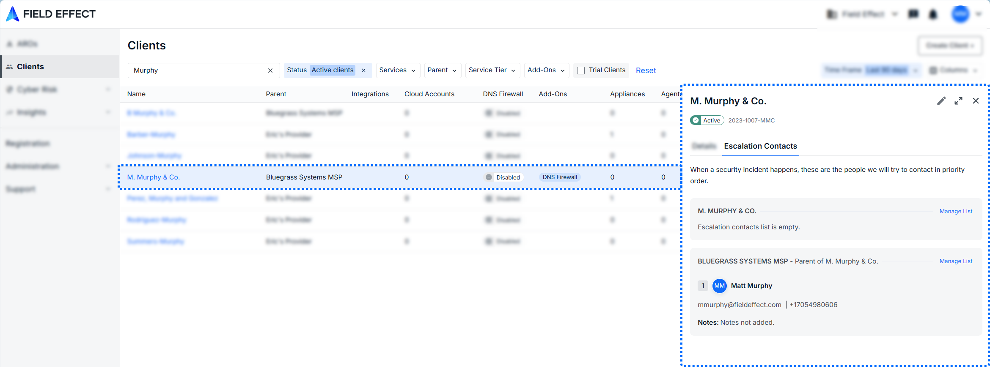Toggle the Trial Clients checkbox

pyautogui.click(x=581, y=71)
